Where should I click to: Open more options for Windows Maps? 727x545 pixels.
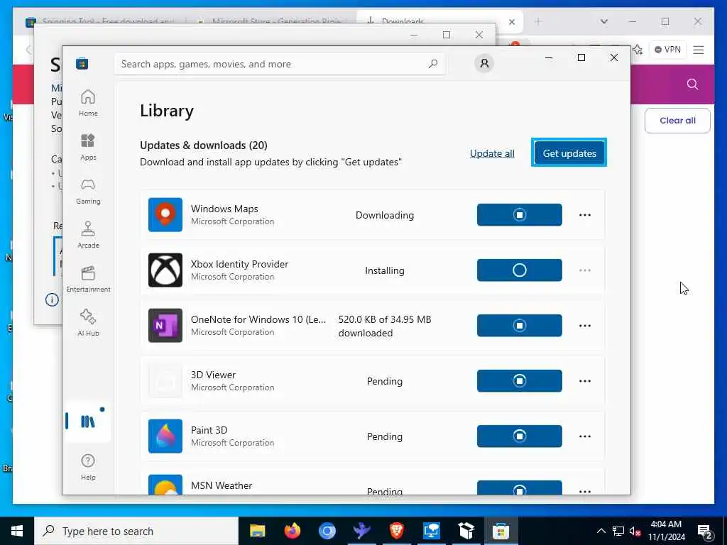[x=585, y=215]
